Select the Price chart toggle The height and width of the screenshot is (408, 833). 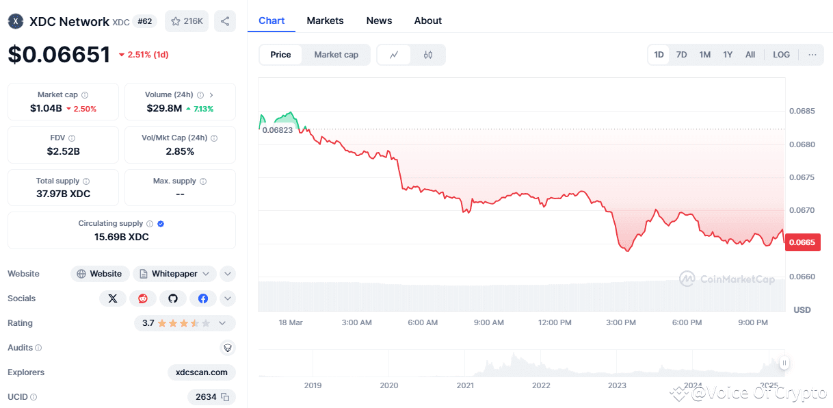click(x=280, y=55)
